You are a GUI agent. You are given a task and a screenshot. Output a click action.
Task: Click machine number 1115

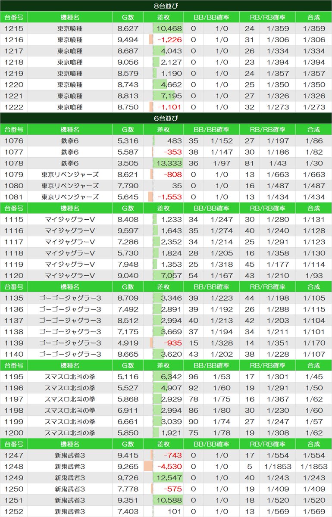pyautogui.click(x=14, y=219)
